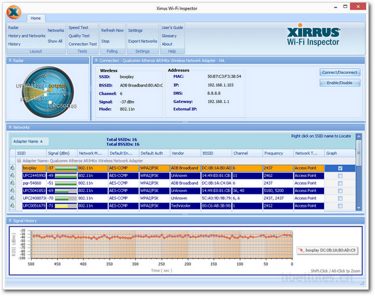Sort by the BSSID column header
This screenshot has width=375, height=296.
(216, 153)
